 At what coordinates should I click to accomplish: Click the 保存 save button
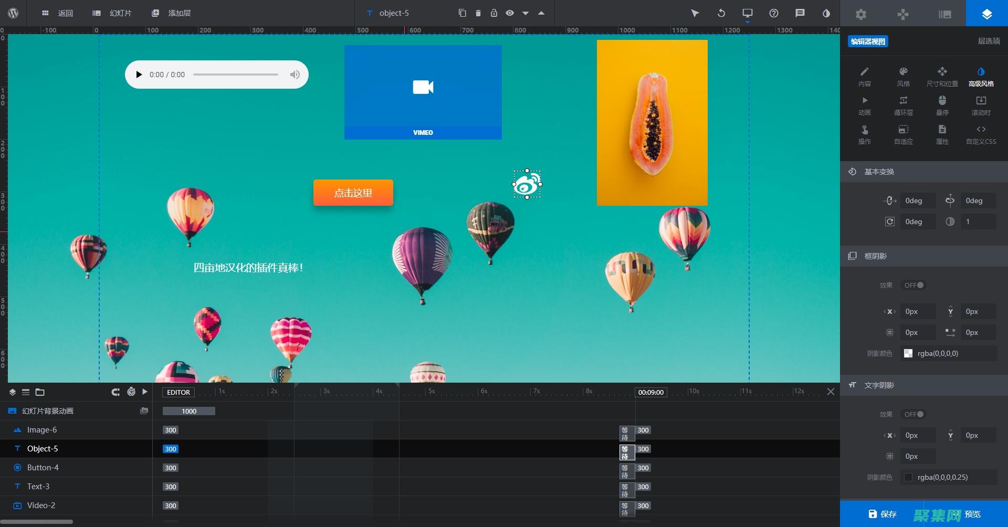pyautogui.click(x=883, y=514)
